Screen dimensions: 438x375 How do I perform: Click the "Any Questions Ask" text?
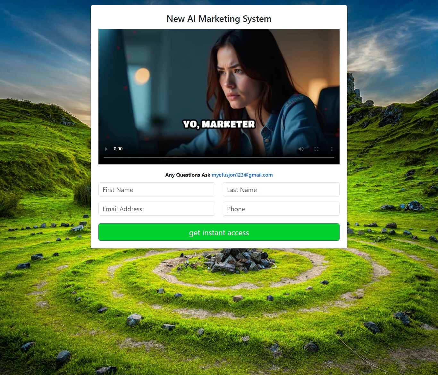(x=188, y=175)
